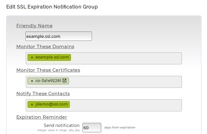The image size is (207, 134).
Task: Click the Notify These Contacts label
Action: (43, 93)
